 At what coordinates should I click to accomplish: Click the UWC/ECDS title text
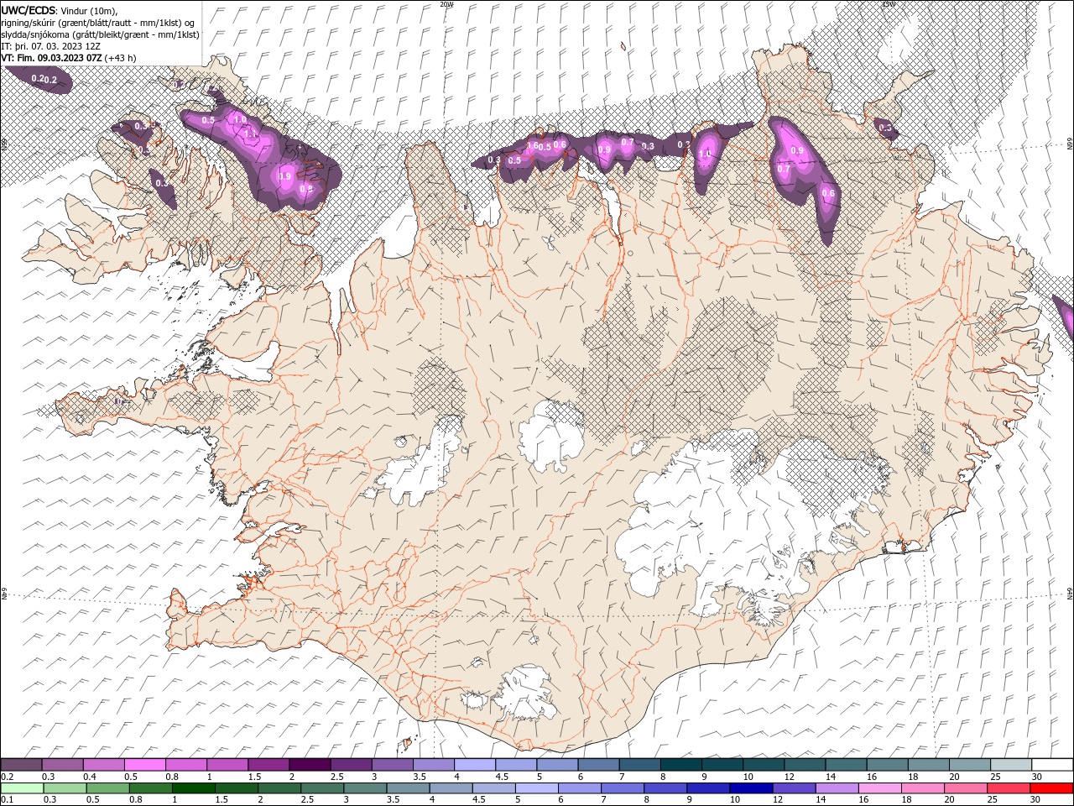point(29,10)
